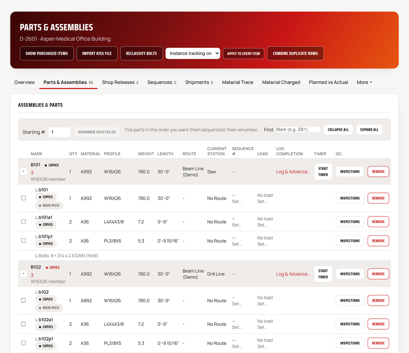Click the Starting # input field
Viewport: 409px width, 353px height.
pyautogui.click(x=59, y=132)
